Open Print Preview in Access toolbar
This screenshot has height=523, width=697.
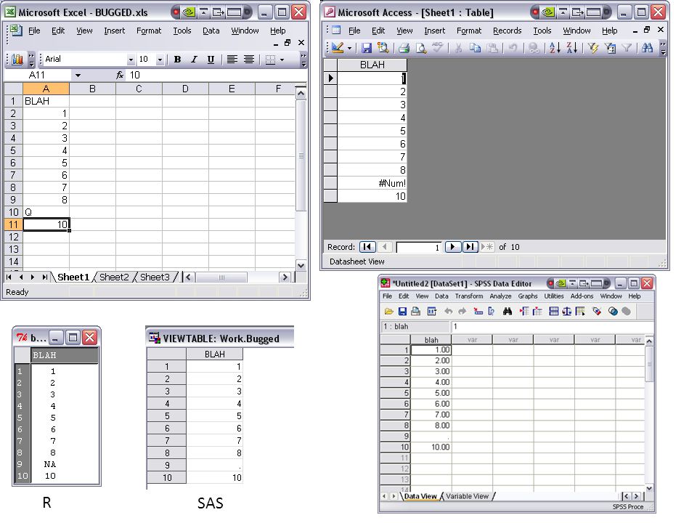coord(420,48)
